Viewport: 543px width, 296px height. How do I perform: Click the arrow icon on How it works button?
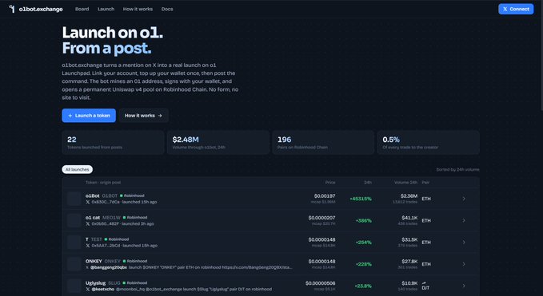pyautogui.click(x=160, y=116)
